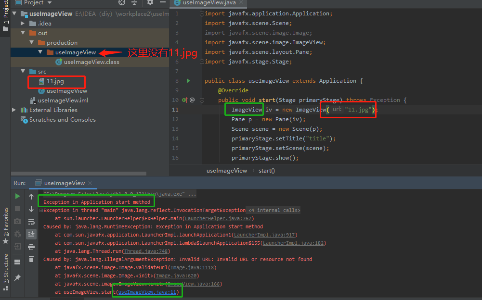Screen dimensions: 482x300
Task: Pin the Run tool window tab
Action: 18,278
